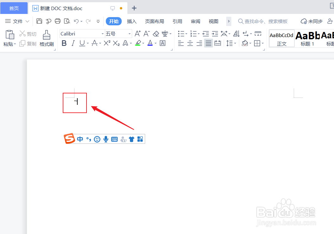This screenshot has height=234, width=334.
Task: Click the character border A icon
Action: (163, 43)
